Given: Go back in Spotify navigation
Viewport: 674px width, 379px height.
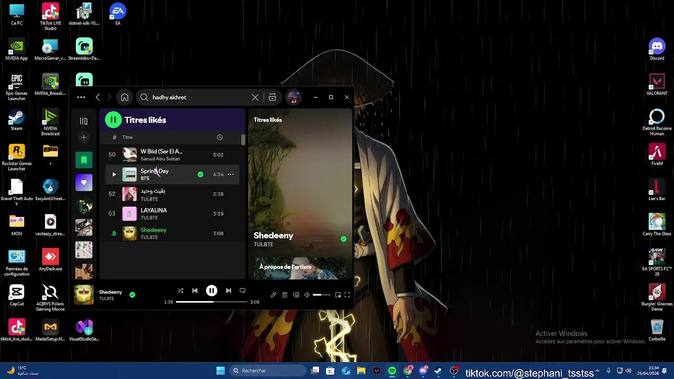Looking at the screenshot, I should tap(97, 97).
